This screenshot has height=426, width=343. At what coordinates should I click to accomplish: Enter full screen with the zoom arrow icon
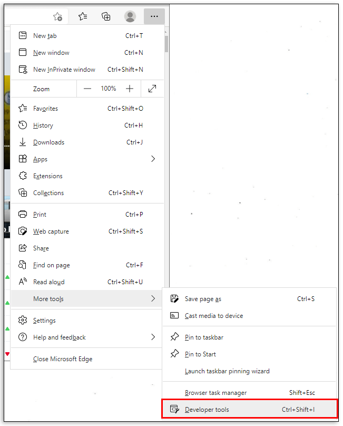pos(152,89)
